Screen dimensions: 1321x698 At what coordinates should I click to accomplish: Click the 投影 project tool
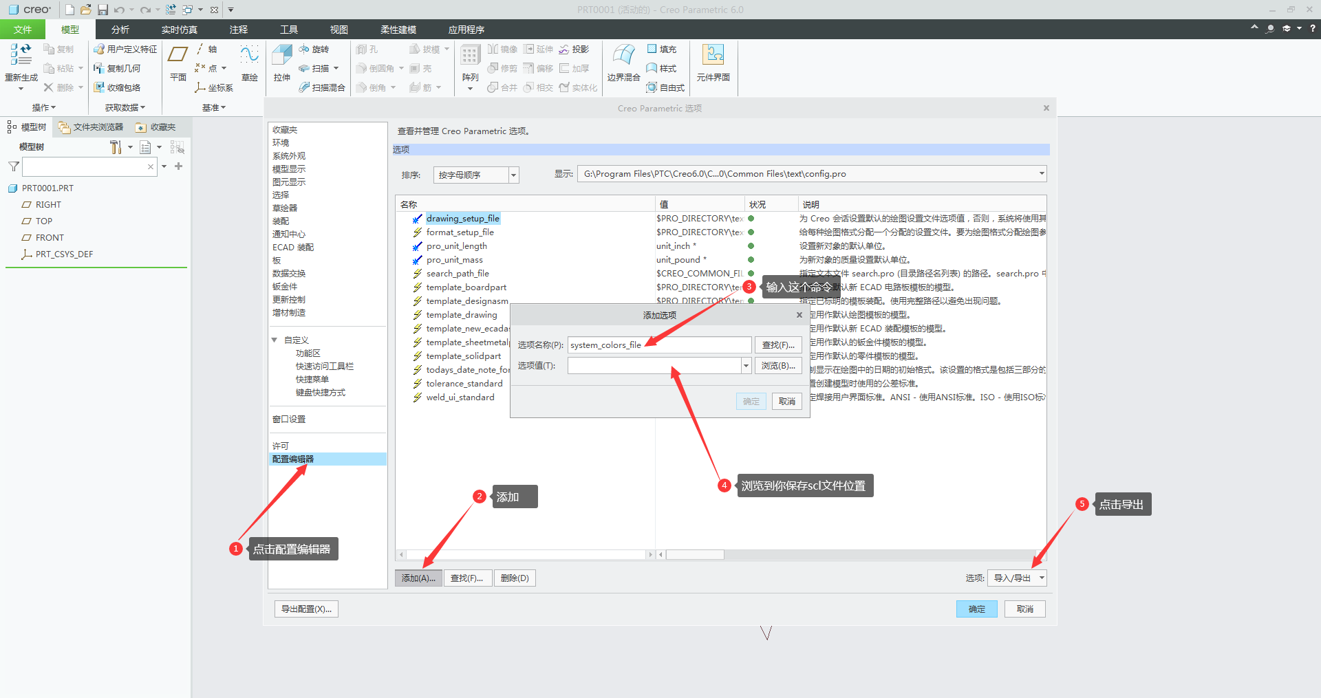[574, 50]
